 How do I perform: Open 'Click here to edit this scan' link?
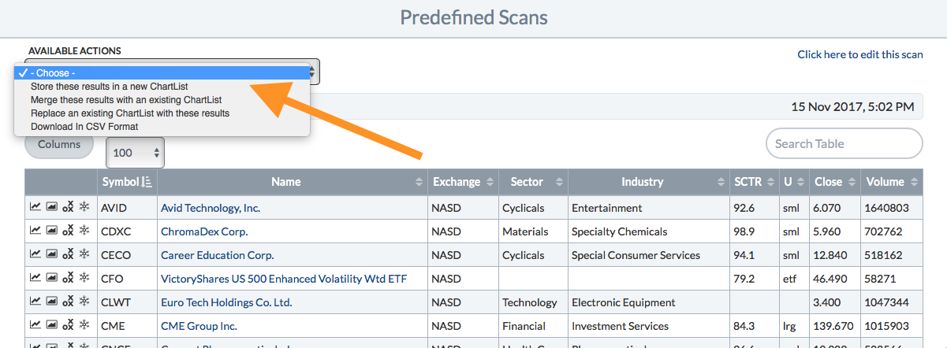(x=859, y=54)
